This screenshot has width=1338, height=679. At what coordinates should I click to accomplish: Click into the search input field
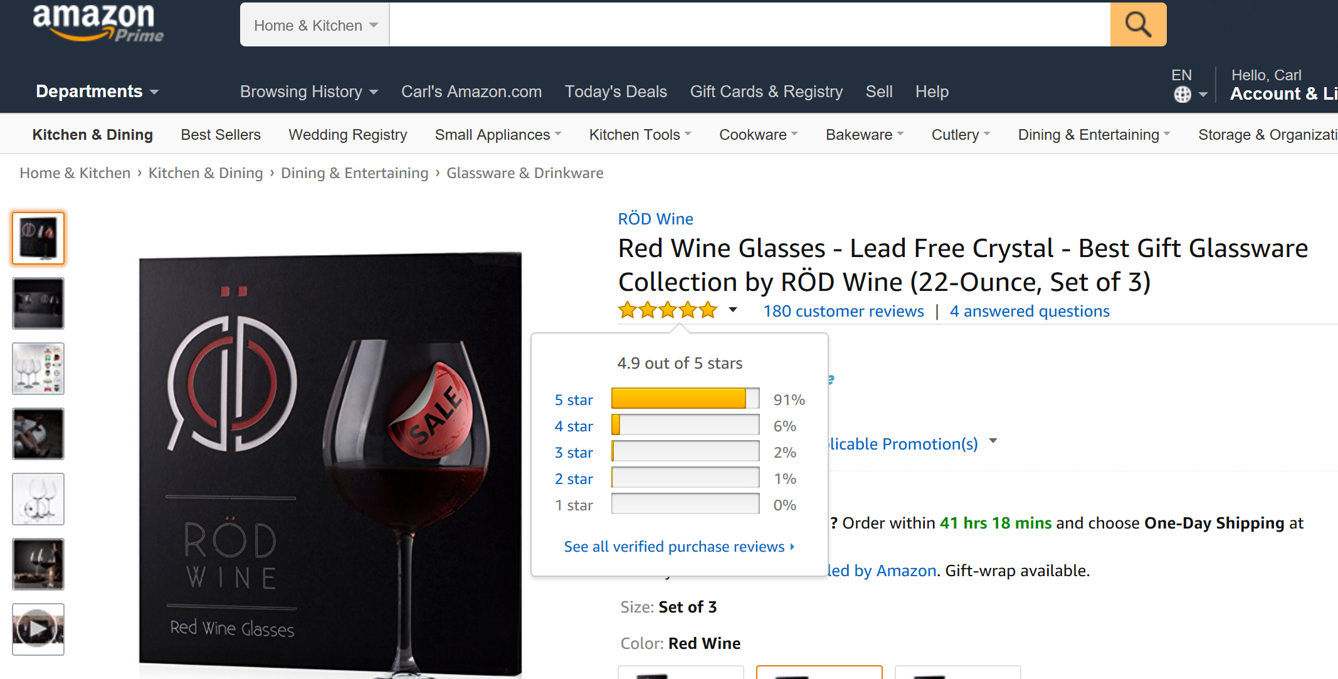[749, 25]
